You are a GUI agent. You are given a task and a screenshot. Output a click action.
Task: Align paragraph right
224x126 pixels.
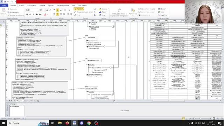tap(61, 14)
